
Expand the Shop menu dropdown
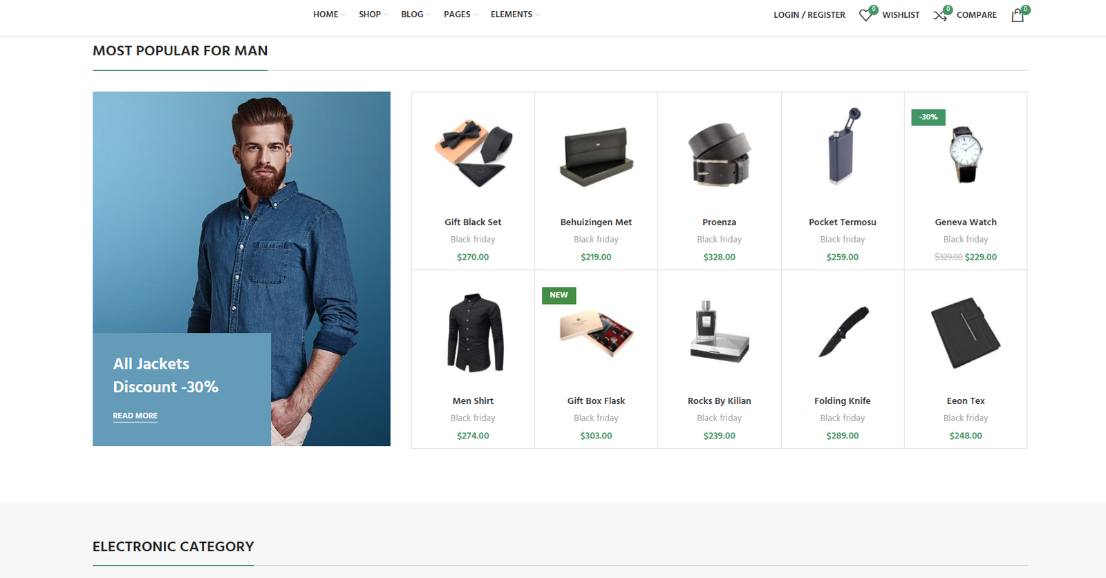point(373,15)
